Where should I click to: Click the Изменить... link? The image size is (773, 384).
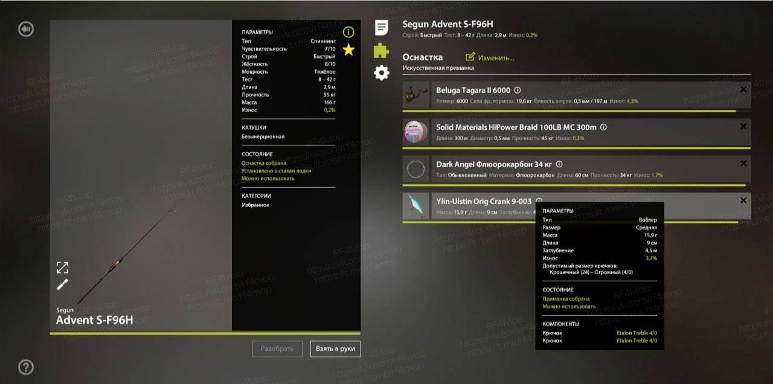tap(496, 58)
